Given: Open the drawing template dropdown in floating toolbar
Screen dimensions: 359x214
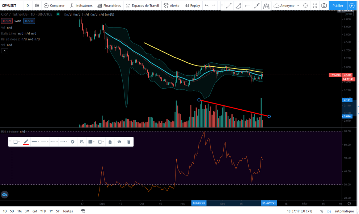Looking at the screenshot, I should point(16,142).
